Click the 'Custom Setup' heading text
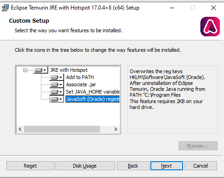This screenshot has width=224, height=178. coord(29,21)
